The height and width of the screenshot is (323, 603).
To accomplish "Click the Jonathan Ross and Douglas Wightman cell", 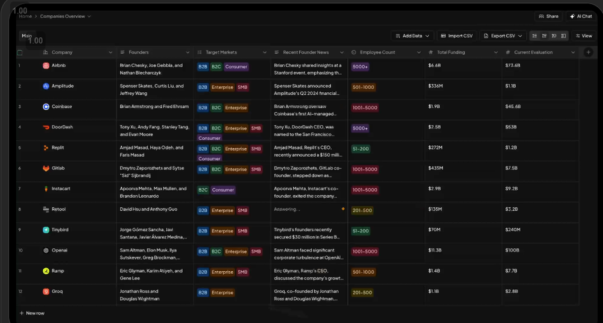I will coord(154,295).
